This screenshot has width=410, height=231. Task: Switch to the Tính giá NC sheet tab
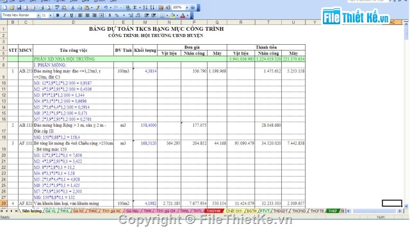pyautogui.click(x=111, y=211)
